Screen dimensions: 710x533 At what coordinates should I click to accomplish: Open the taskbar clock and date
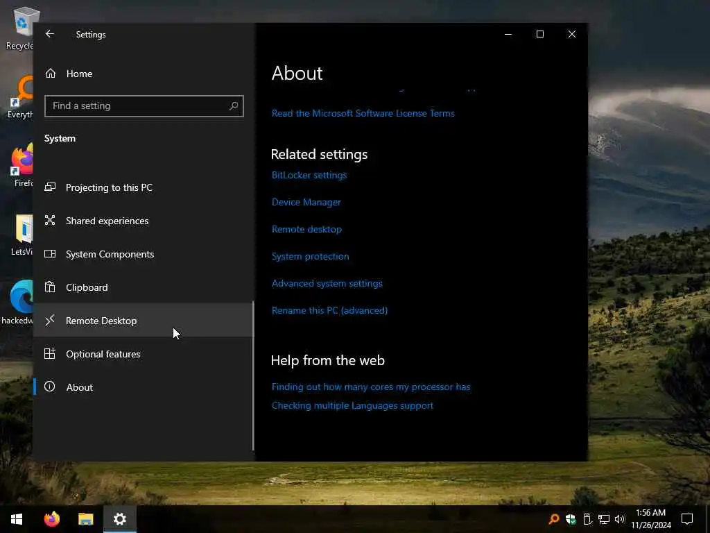pyautogui.click(x=650, y=519)
